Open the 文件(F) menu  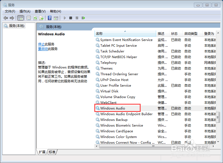point(10,11)
